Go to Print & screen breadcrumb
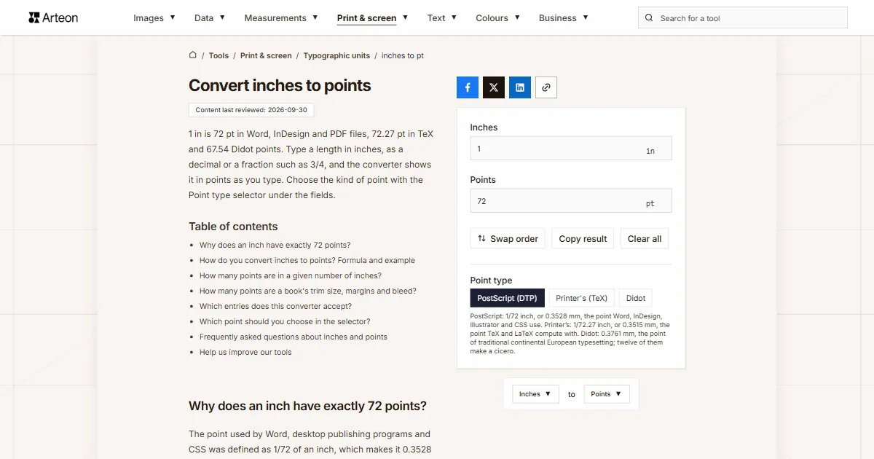The image size is (874, 459). (266, 55)
